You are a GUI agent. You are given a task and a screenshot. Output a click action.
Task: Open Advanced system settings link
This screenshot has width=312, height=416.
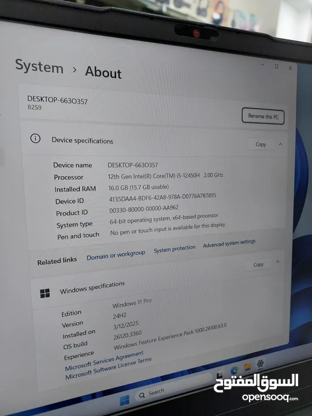click(x=229, y=243)
